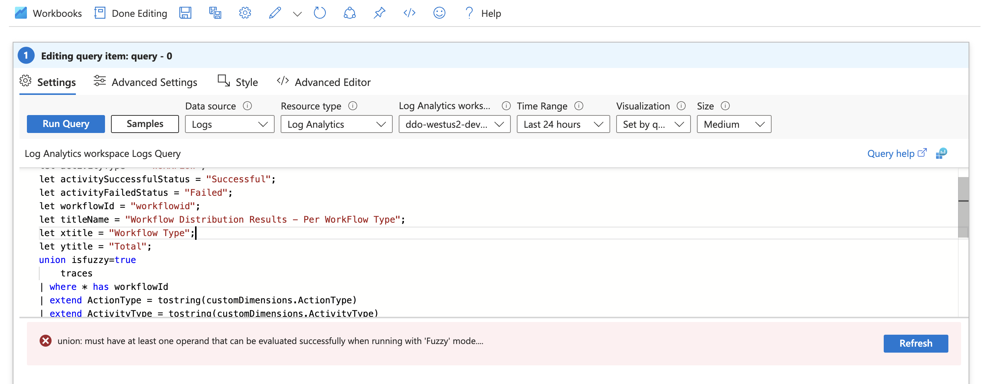Image resolution: width=982 pixels, height=384 pixels.
Task: Click the Pin icon in toolbar
Action: (x=379, y=13)
